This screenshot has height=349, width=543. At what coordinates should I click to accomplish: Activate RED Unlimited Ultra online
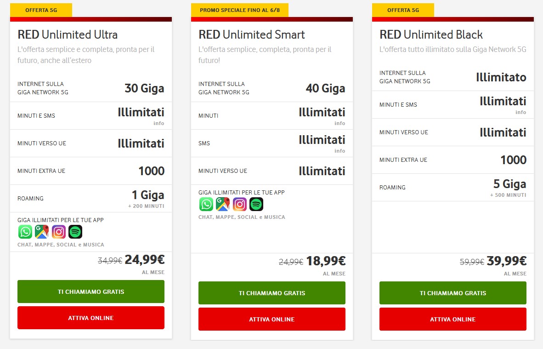coord(91,318)
